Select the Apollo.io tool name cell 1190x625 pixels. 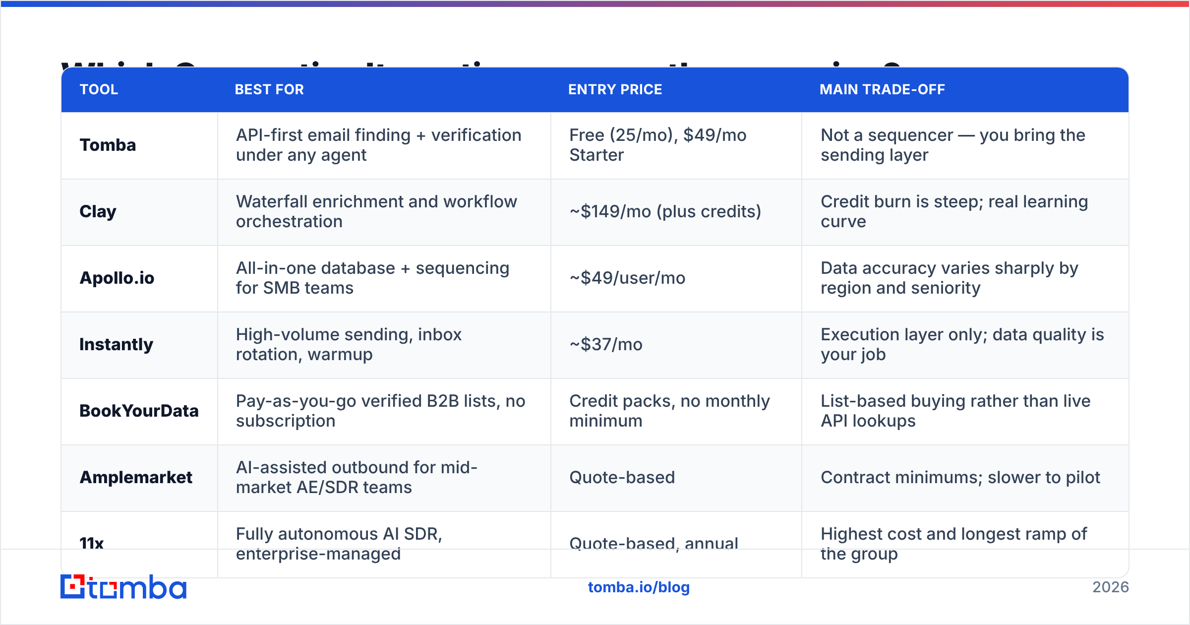pos(139,278)
